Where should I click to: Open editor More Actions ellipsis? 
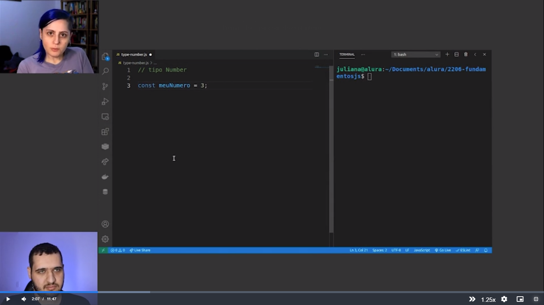(x=326, y=54)
